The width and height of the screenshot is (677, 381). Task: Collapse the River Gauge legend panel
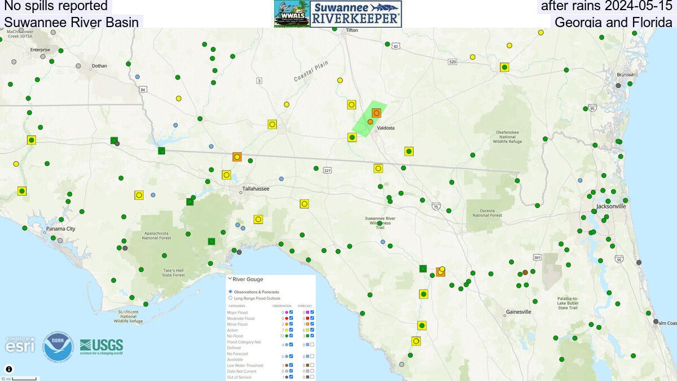[x=230, y=279]
